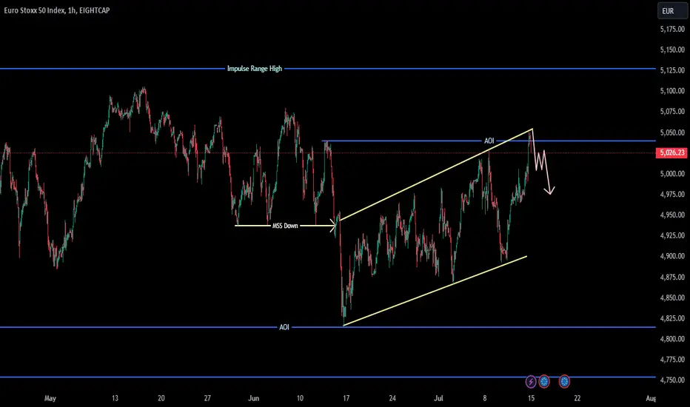The image size is (690, 407).
Task: Click the 4,800.00 price axis label
Action: pyautogui.click(x=672, y=339)
